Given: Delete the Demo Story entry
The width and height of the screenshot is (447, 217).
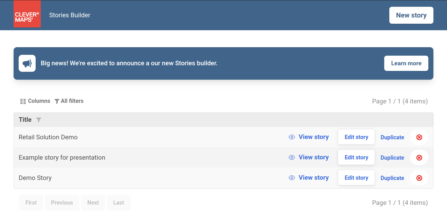Looking at the screenshot, I should pyautogui.click(x=419, y=178).
